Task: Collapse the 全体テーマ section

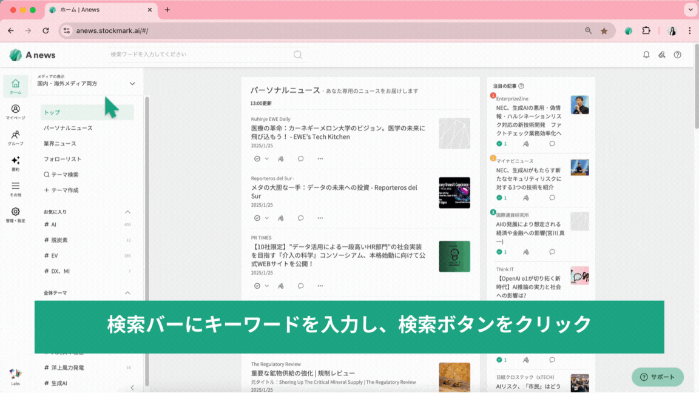Action: point(127,293)
